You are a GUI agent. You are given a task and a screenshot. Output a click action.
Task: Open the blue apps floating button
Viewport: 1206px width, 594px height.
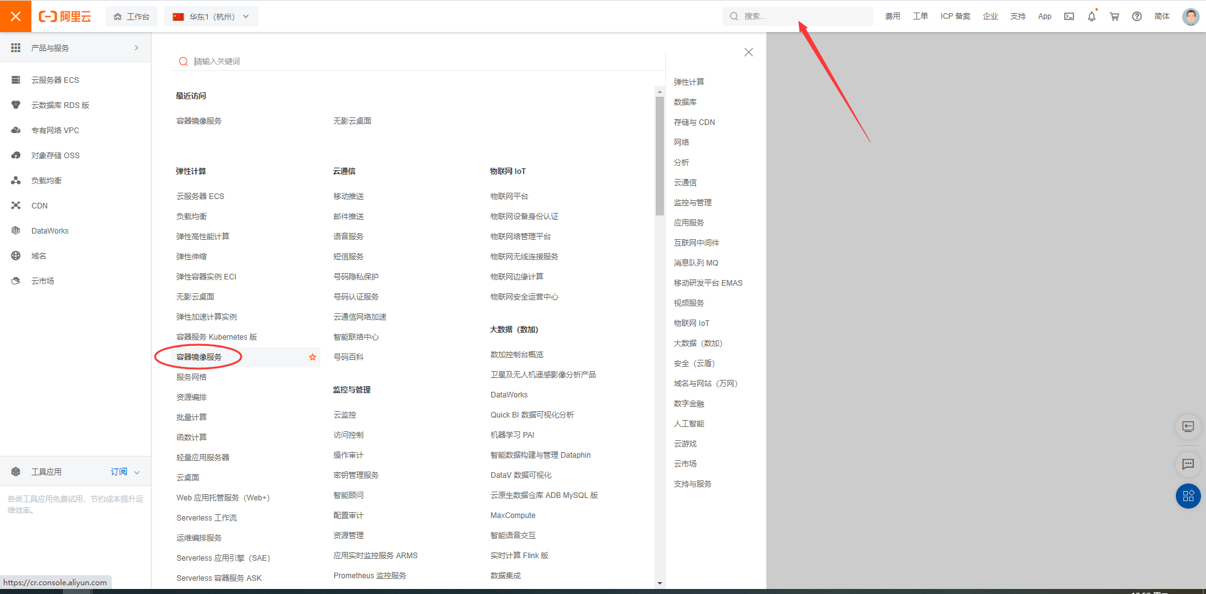coord(1188,496)
